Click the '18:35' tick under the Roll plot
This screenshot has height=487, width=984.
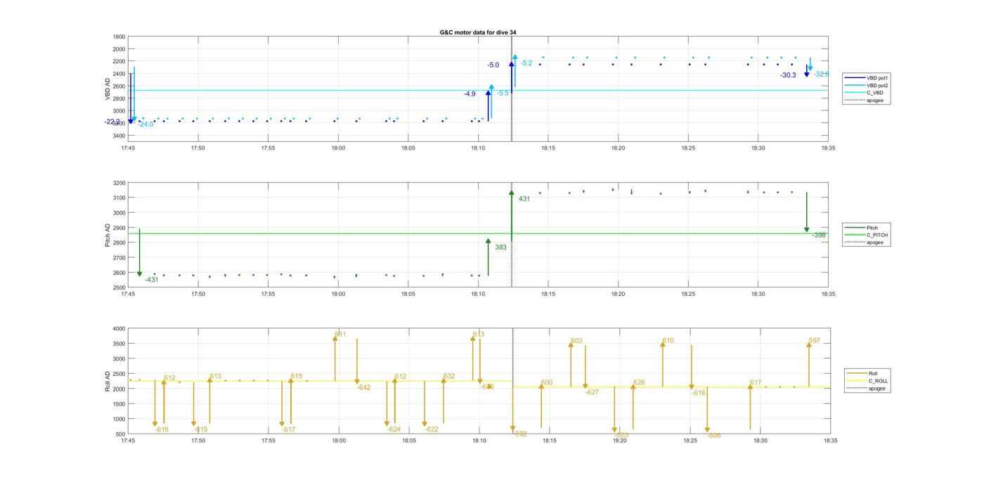[830, 441]
